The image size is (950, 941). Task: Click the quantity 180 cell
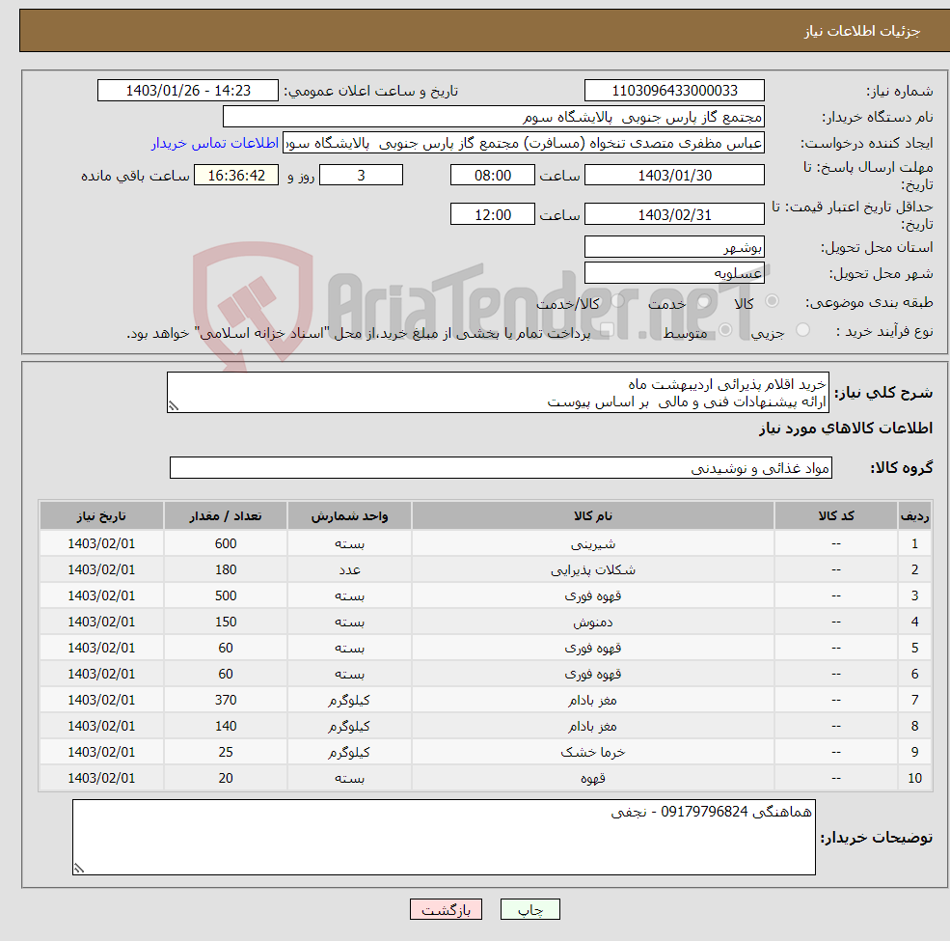[x=226, y=570]
